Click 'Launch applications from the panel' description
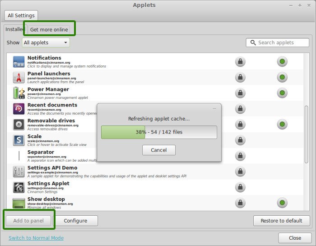The height and width of the screenshot is (246, 316). 56,82
